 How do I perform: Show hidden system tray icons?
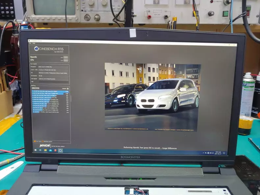click(x=203, y=153)
